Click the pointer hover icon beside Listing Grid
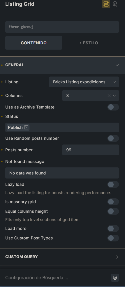125x287 pixels. (115, 4)
